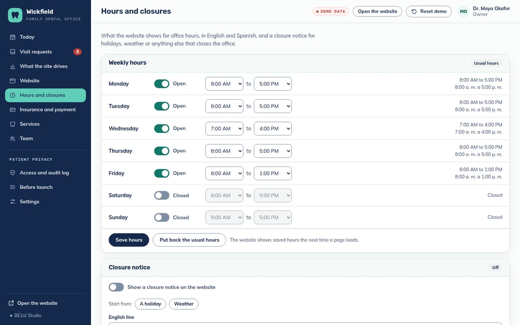Screen dimensions: 520x325
Task: Enable the Sunday open switch
Action: click(x=162, y=218)
